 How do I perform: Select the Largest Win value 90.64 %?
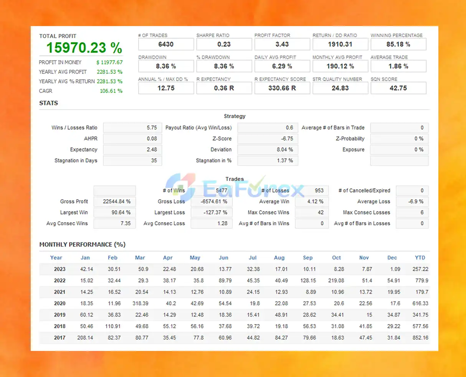(115, 212)
